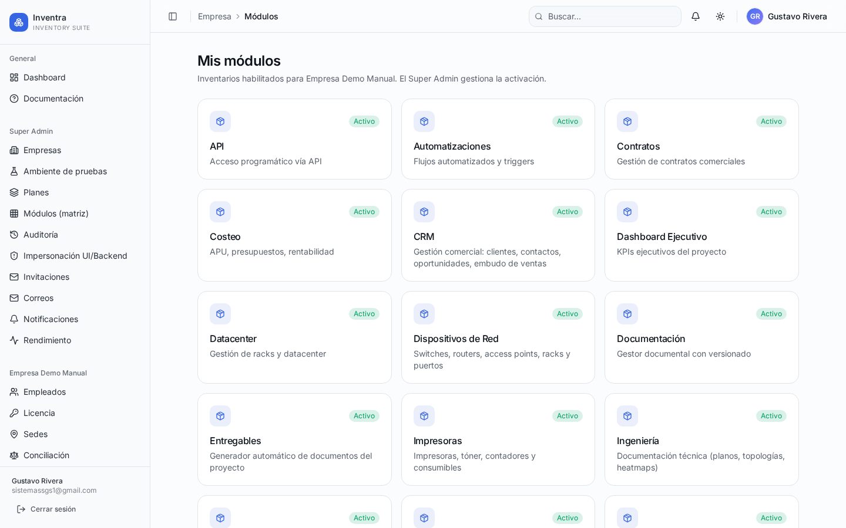Click the Activo badge on Impresoras

coord(568,416)
